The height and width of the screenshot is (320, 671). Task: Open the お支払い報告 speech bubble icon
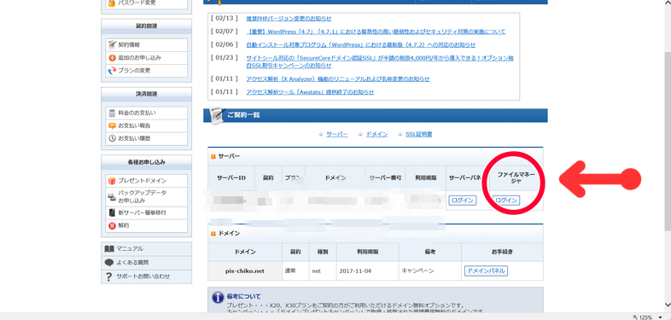tap(112, 125)
